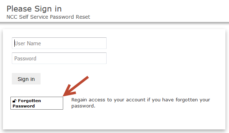Click bold 'Password' label beneath the padlock

click(x=24, y=106)
